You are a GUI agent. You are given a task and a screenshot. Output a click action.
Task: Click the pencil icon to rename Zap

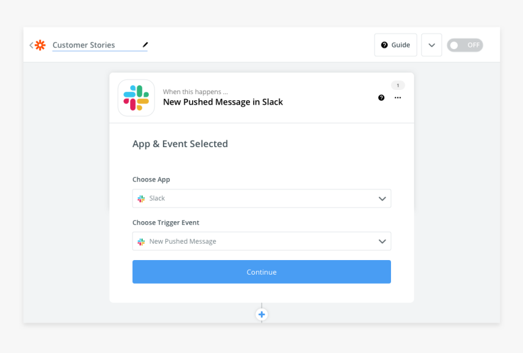(x=145, y=45)
